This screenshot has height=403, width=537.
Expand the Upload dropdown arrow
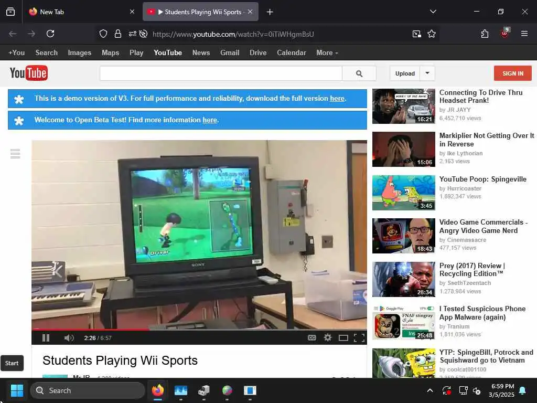coord(427,73)
